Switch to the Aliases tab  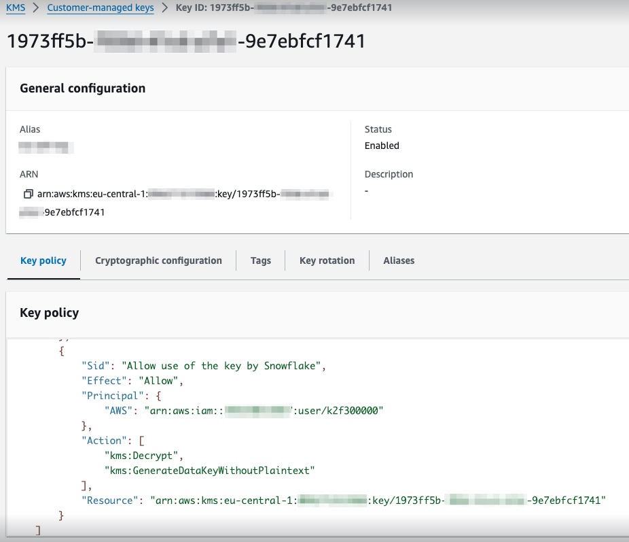click(399, 260)
